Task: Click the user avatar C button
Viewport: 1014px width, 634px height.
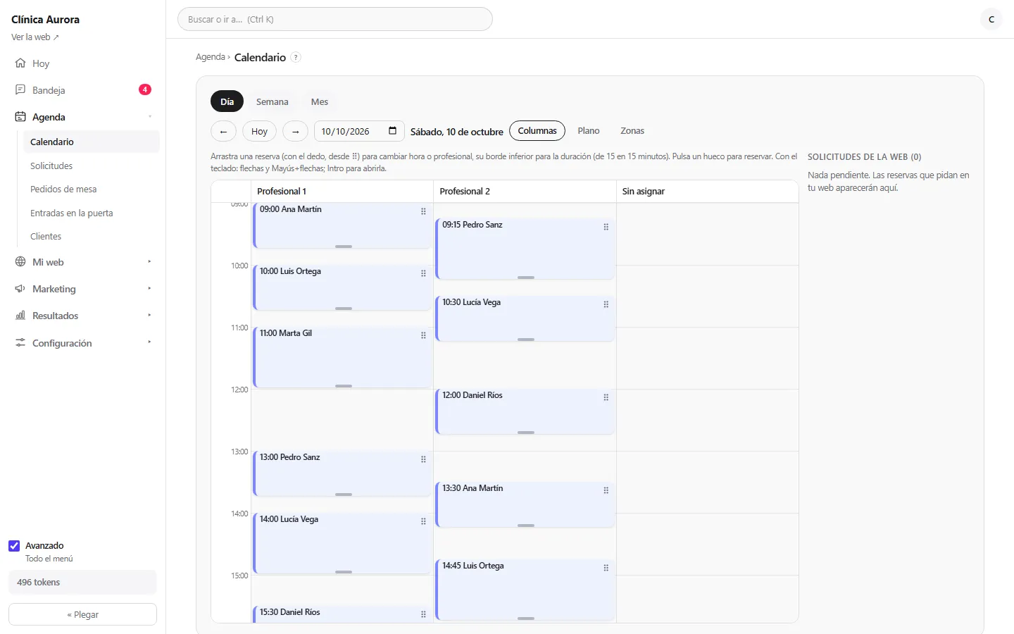Action: coord(991,19)
